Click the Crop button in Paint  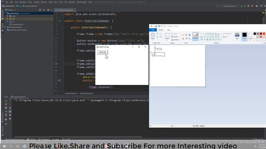click(x=174, y=34)
